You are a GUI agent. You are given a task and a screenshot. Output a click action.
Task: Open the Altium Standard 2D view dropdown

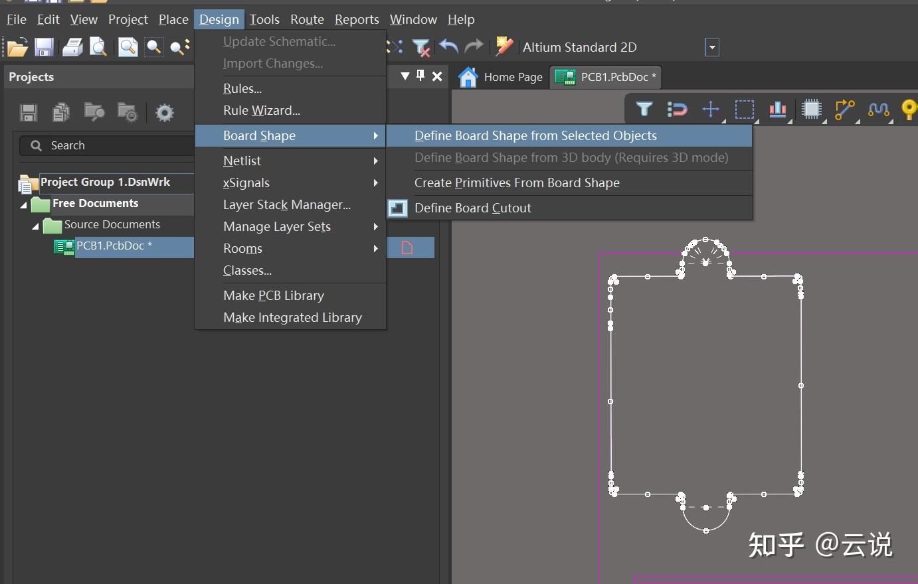[712, 47]
